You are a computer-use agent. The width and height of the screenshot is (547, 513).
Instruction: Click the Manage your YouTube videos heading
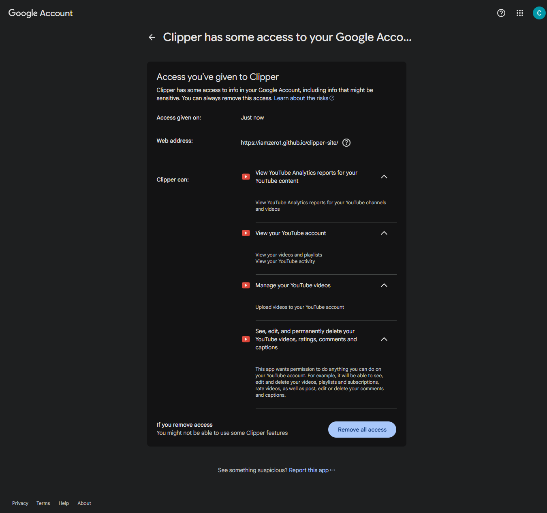click(293, 285)
